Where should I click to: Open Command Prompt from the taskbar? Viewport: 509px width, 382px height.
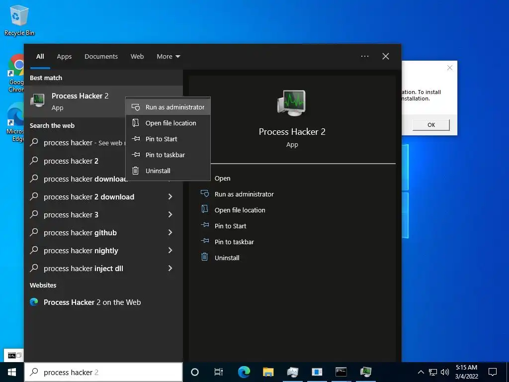341,372
